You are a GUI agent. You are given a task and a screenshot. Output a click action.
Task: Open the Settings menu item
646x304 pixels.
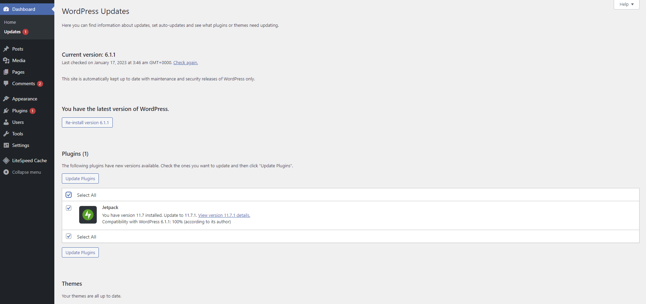coord(21,145)
